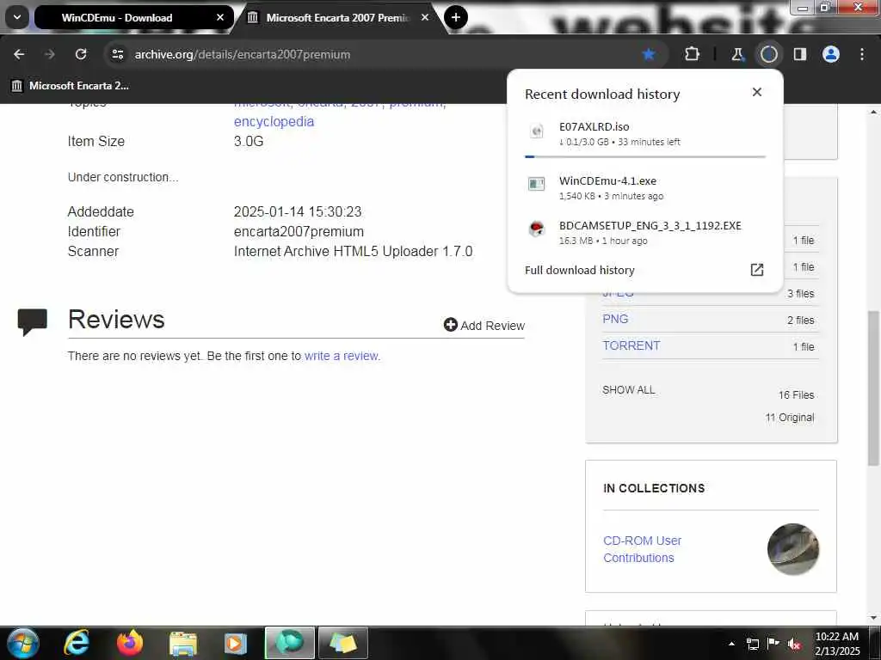Toggle the downloads progress icon in toolbar
The image size is (881, 660).
(768, 54)
